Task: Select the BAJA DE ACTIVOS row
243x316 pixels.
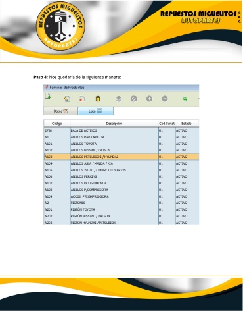Action: (x=121, y=130)
